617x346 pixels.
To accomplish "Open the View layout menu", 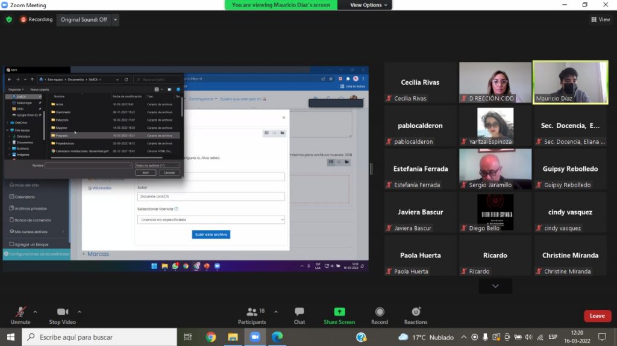I will 600,19.
